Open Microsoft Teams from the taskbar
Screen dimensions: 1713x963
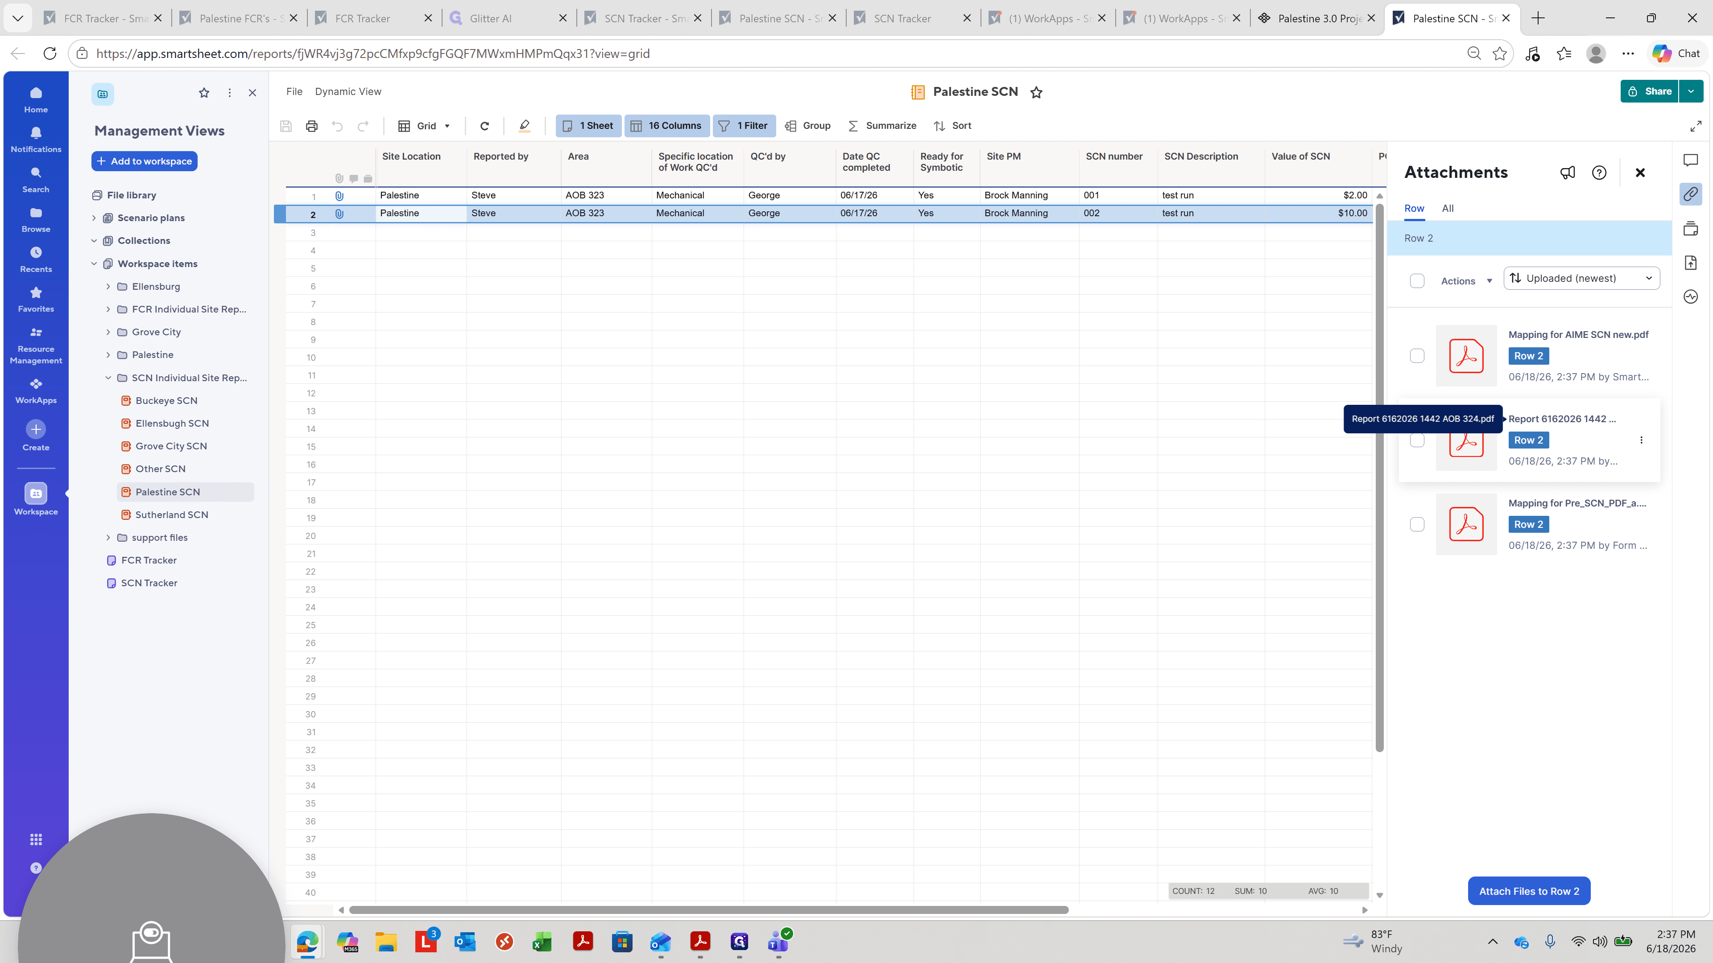[778, 942]
